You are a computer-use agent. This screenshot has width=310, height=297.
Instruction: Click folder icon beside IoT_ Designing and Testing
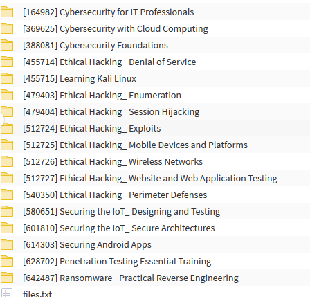coord(7,211)
